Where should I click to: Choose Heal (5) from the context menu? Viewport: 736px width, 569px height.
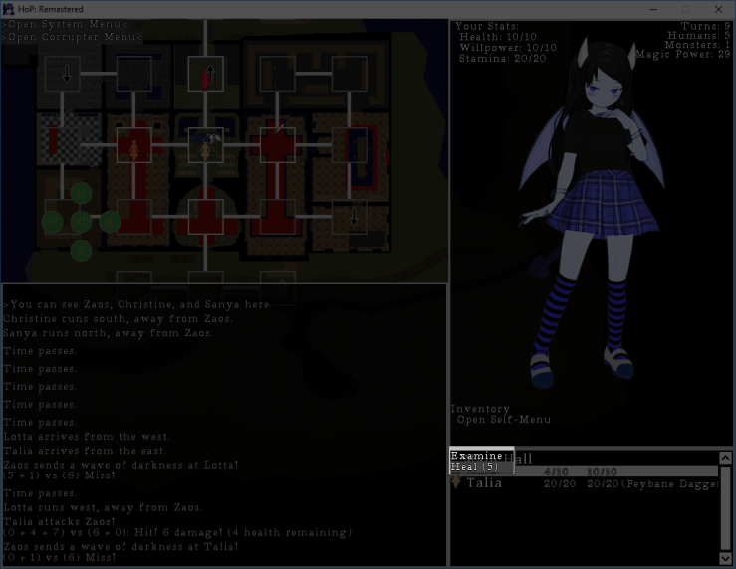(474, 467)
